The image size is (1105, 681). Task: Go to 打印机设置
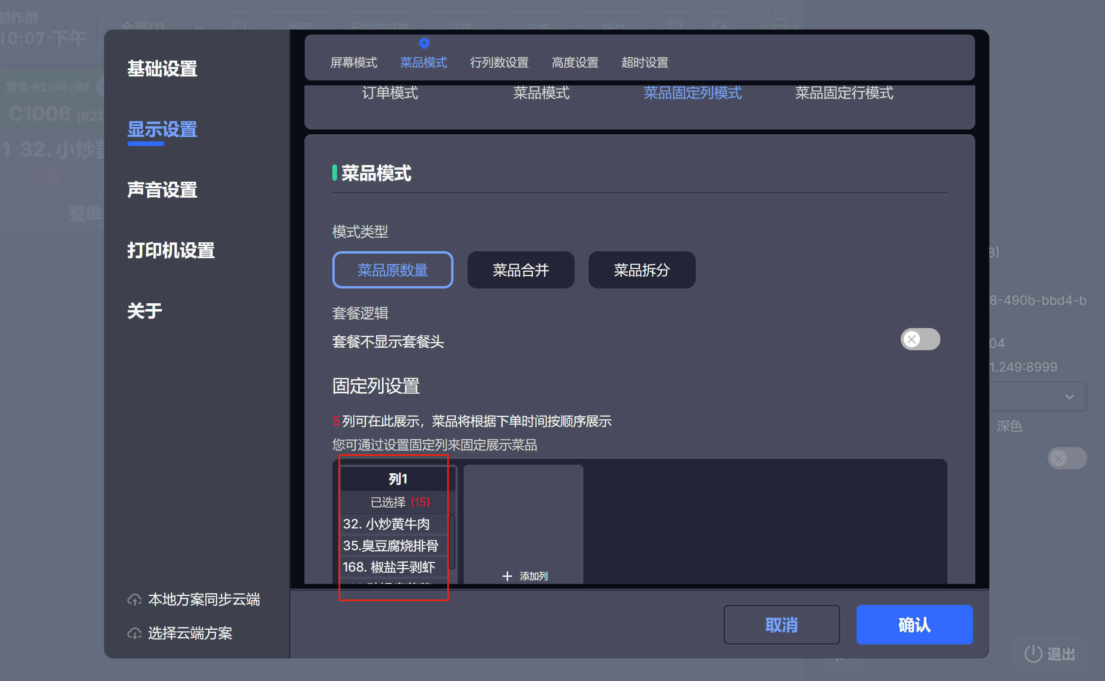click(x=171, y=250)
